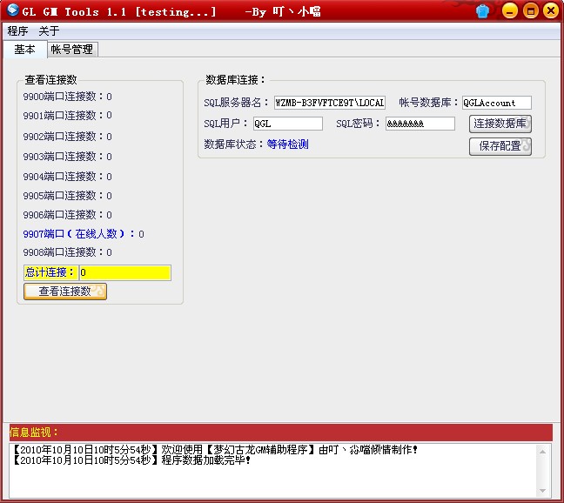Close the GM Tools window

[551, 11]
